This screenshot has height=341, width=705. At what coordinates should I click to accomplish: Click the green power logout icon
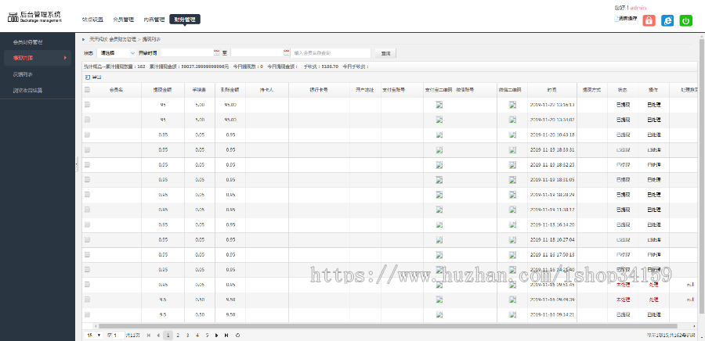point(685,20)
